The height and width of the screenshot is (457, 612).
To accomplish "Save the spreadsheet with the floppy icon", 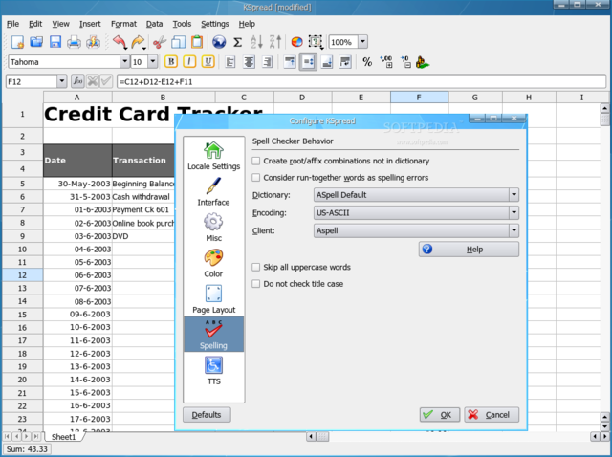I will point(55,42).
